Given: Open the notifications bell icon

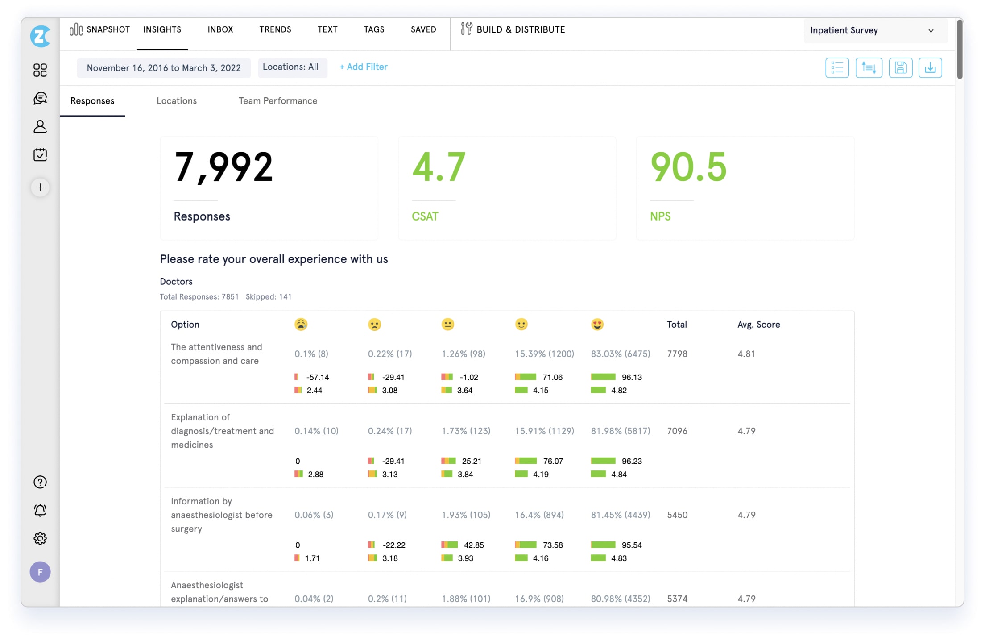Looking at the screenshot, I should point(40,510).
